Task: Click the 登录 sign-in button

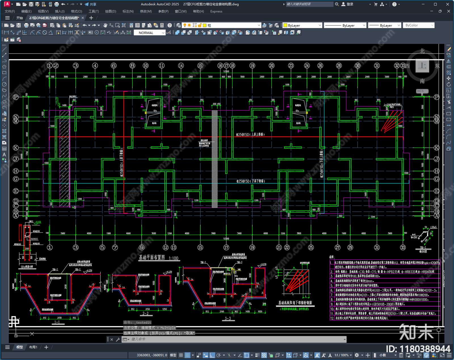Action: [347, 4]
